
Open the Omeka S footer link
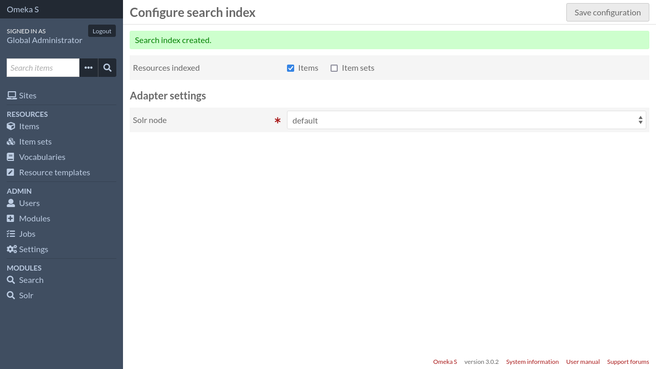click(x=445, y=362)
